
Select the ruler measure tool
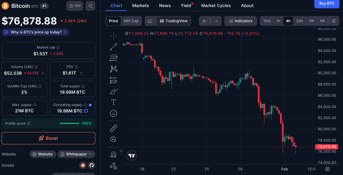[x=113, y=128]
